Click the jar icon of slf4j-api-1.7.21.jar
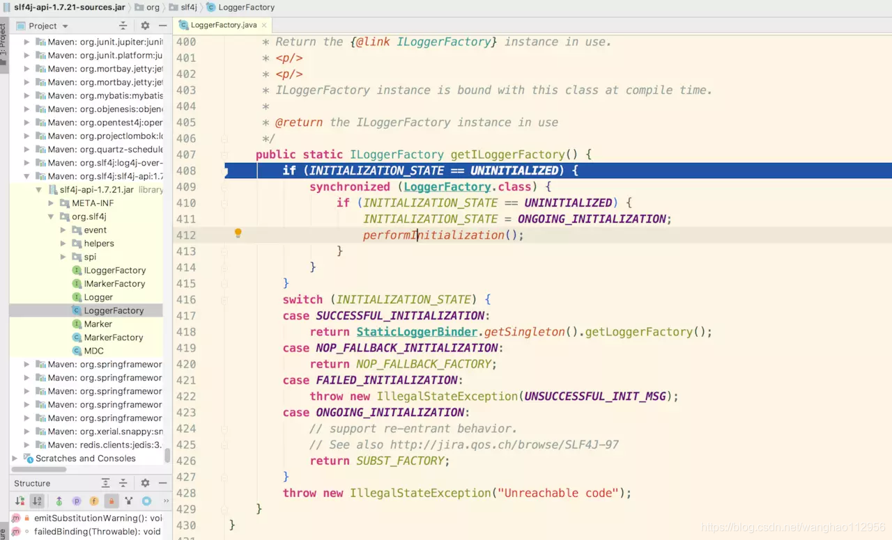Image resolution: width=892 pixels, height=540 pixels. pos(53,190)
